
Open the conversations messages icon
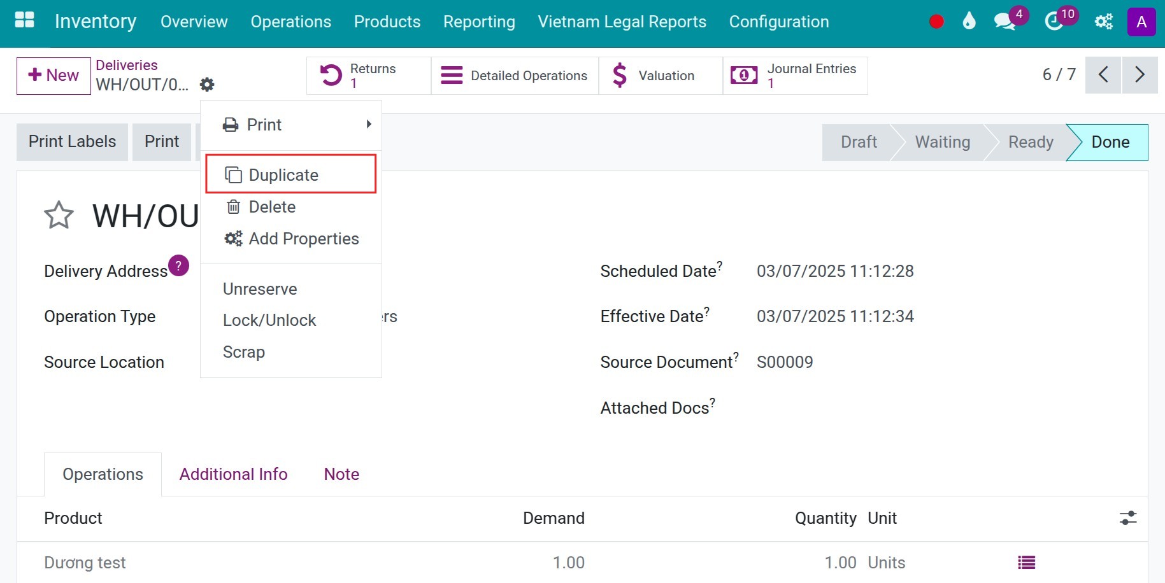coord(1004,22)
